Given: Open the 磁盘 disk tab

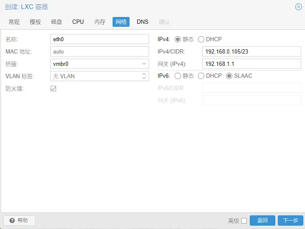Looking at the screenshot, I should (56, 22).
